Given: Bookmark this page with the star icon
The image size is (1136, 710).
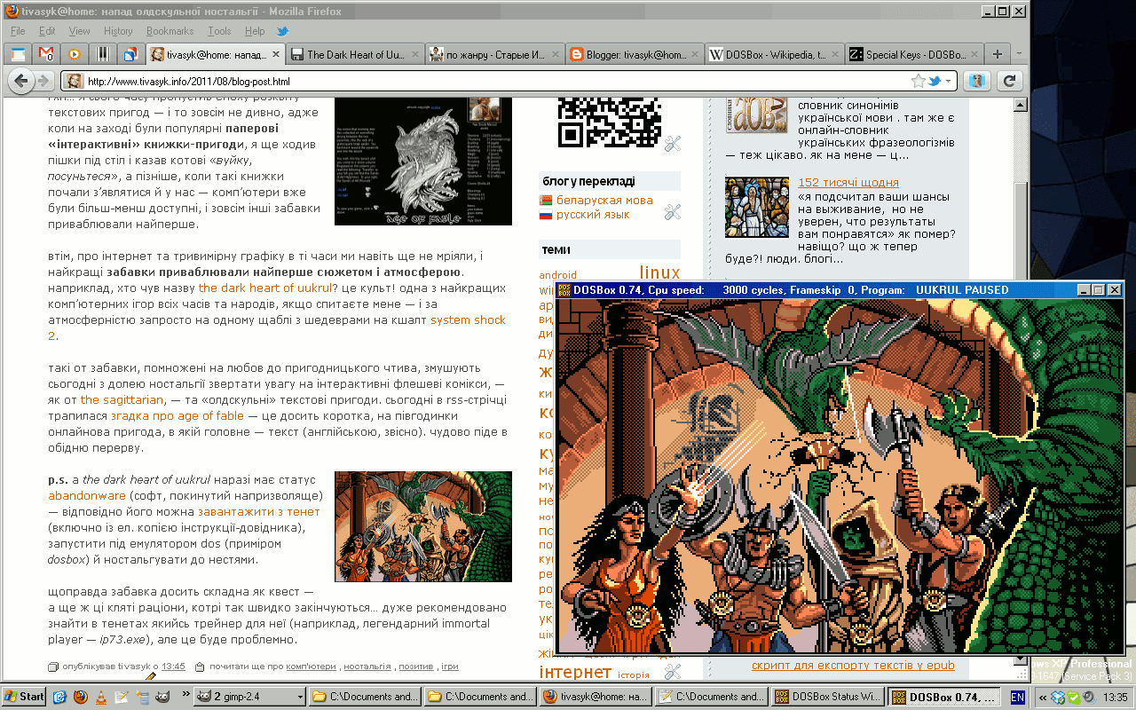Looking at the screenshot, I should coord(918,81).
